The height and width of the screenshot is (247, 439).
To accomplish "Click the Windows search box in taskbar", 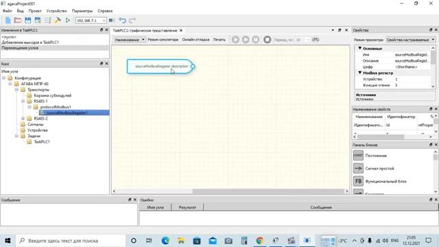I will pos(71,241).
